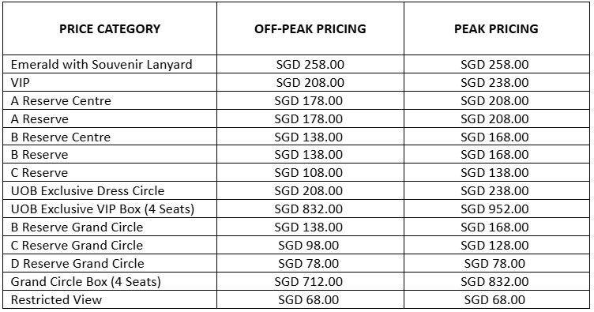Select the SGD 832.00 off-peak price cell
The height and width of the screenshot is (312, 594).
click(310, 209)
